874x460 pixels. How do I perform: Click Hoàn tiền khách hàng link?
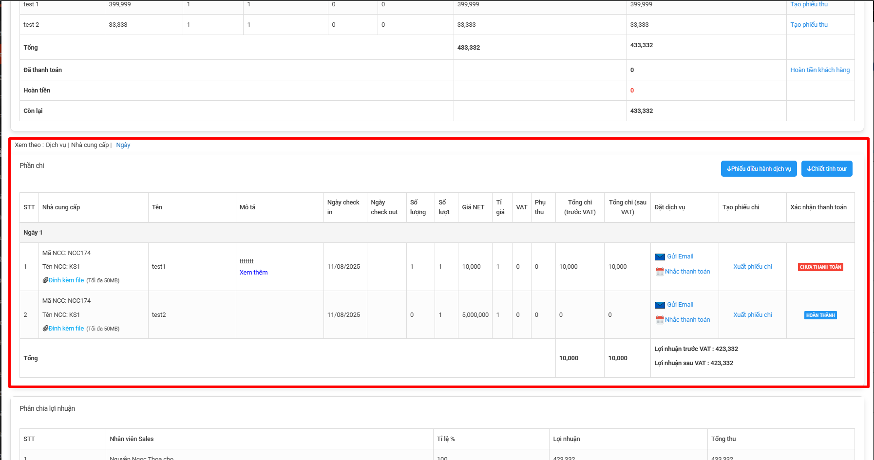tap(819, 70)
